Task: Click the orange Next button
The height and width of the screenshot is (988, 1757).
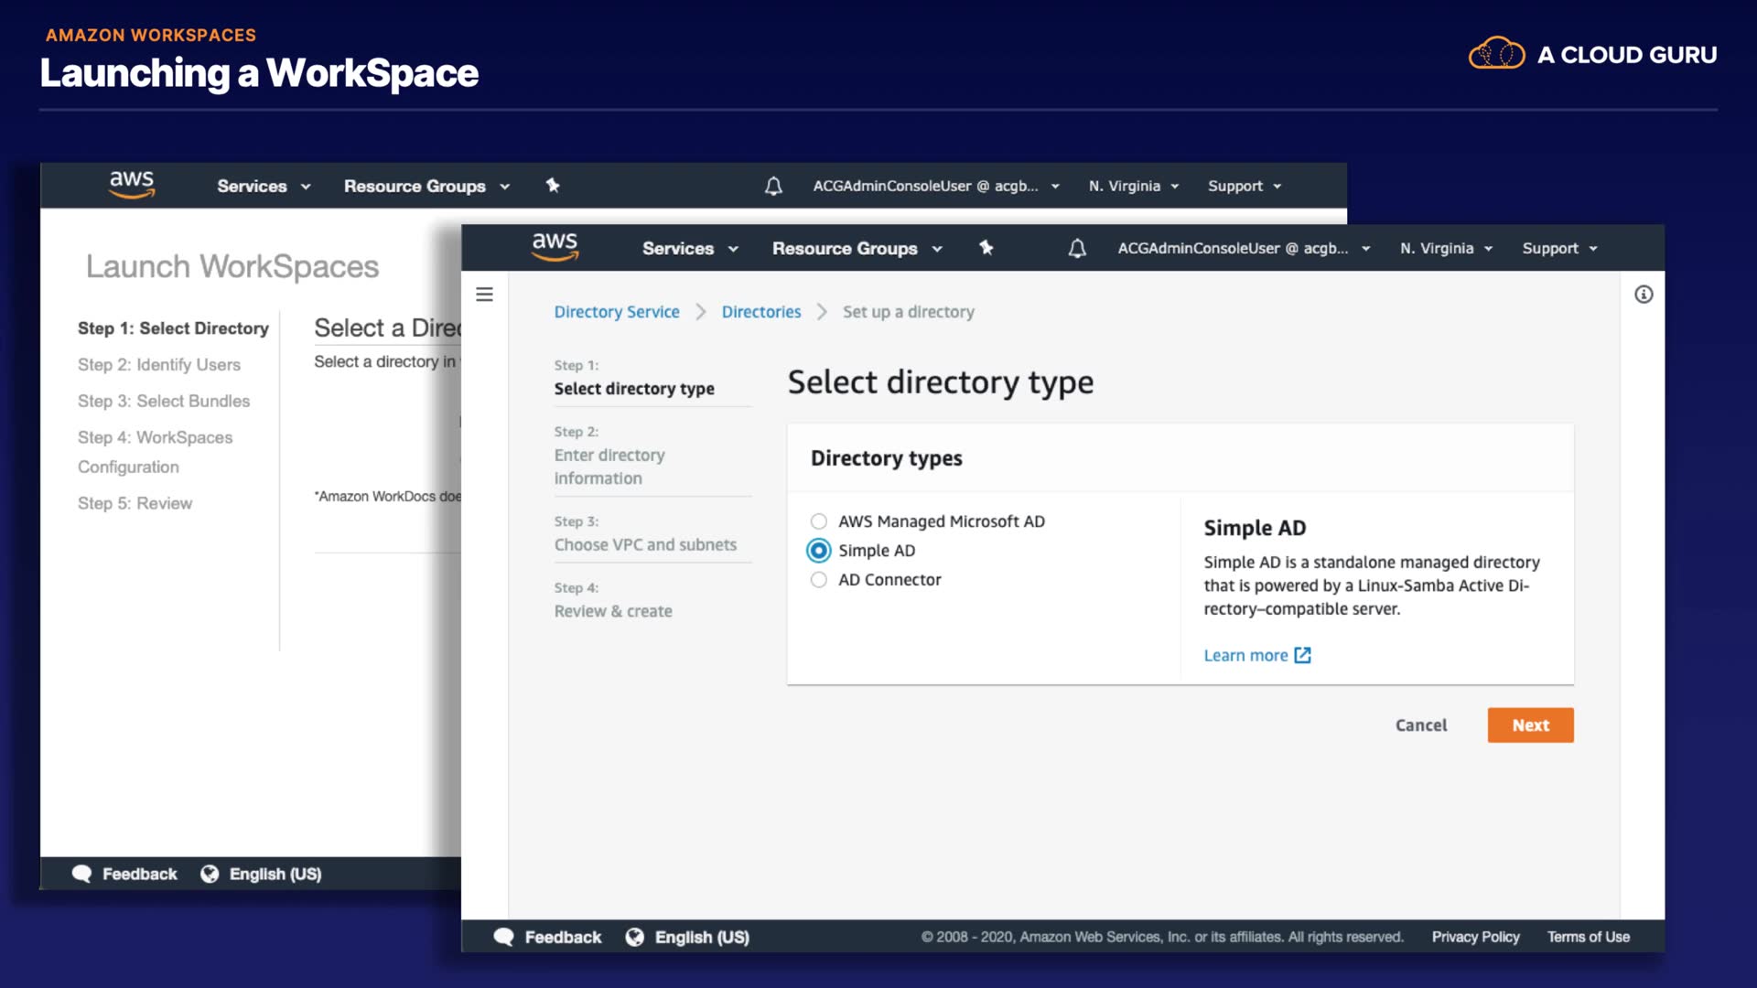Action: (1530, 725)
